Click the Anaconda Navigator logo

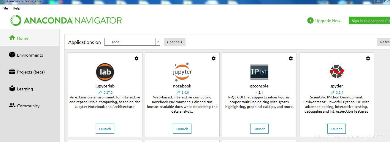66,20
